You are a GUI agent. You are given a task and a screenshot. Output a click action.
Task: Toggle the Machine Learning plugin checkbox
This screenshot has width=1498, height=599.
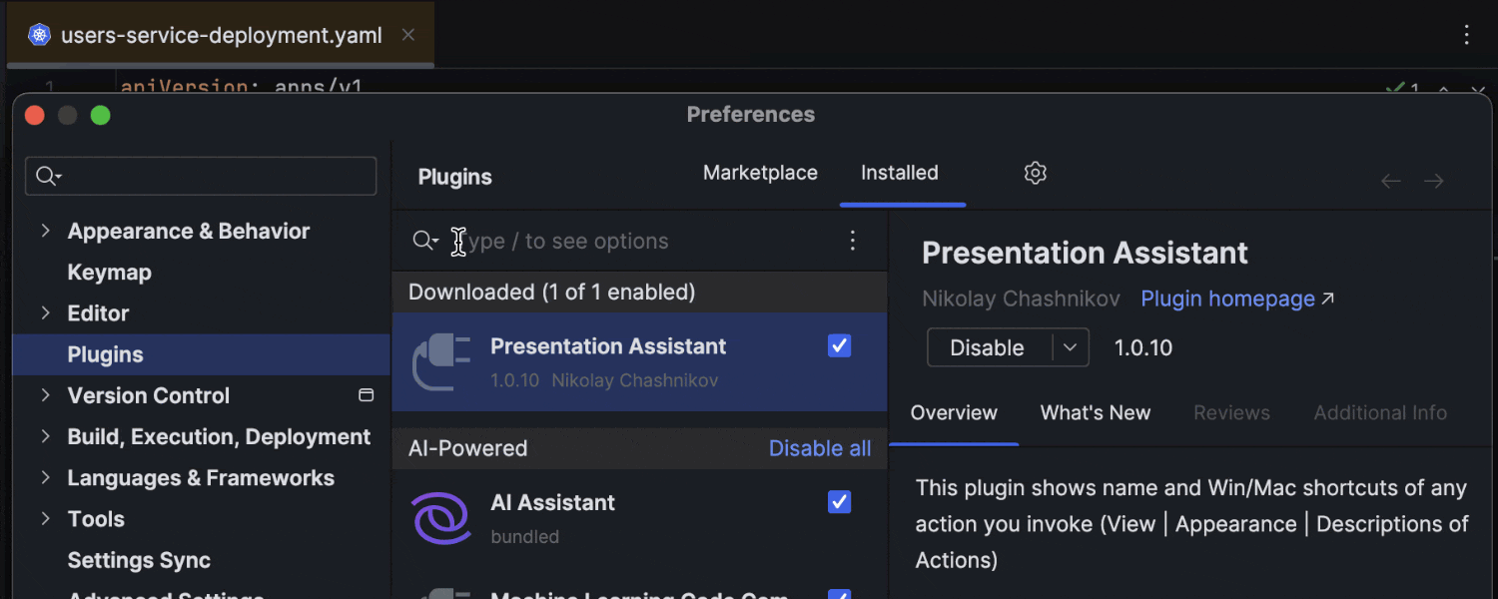coord(839,594)
